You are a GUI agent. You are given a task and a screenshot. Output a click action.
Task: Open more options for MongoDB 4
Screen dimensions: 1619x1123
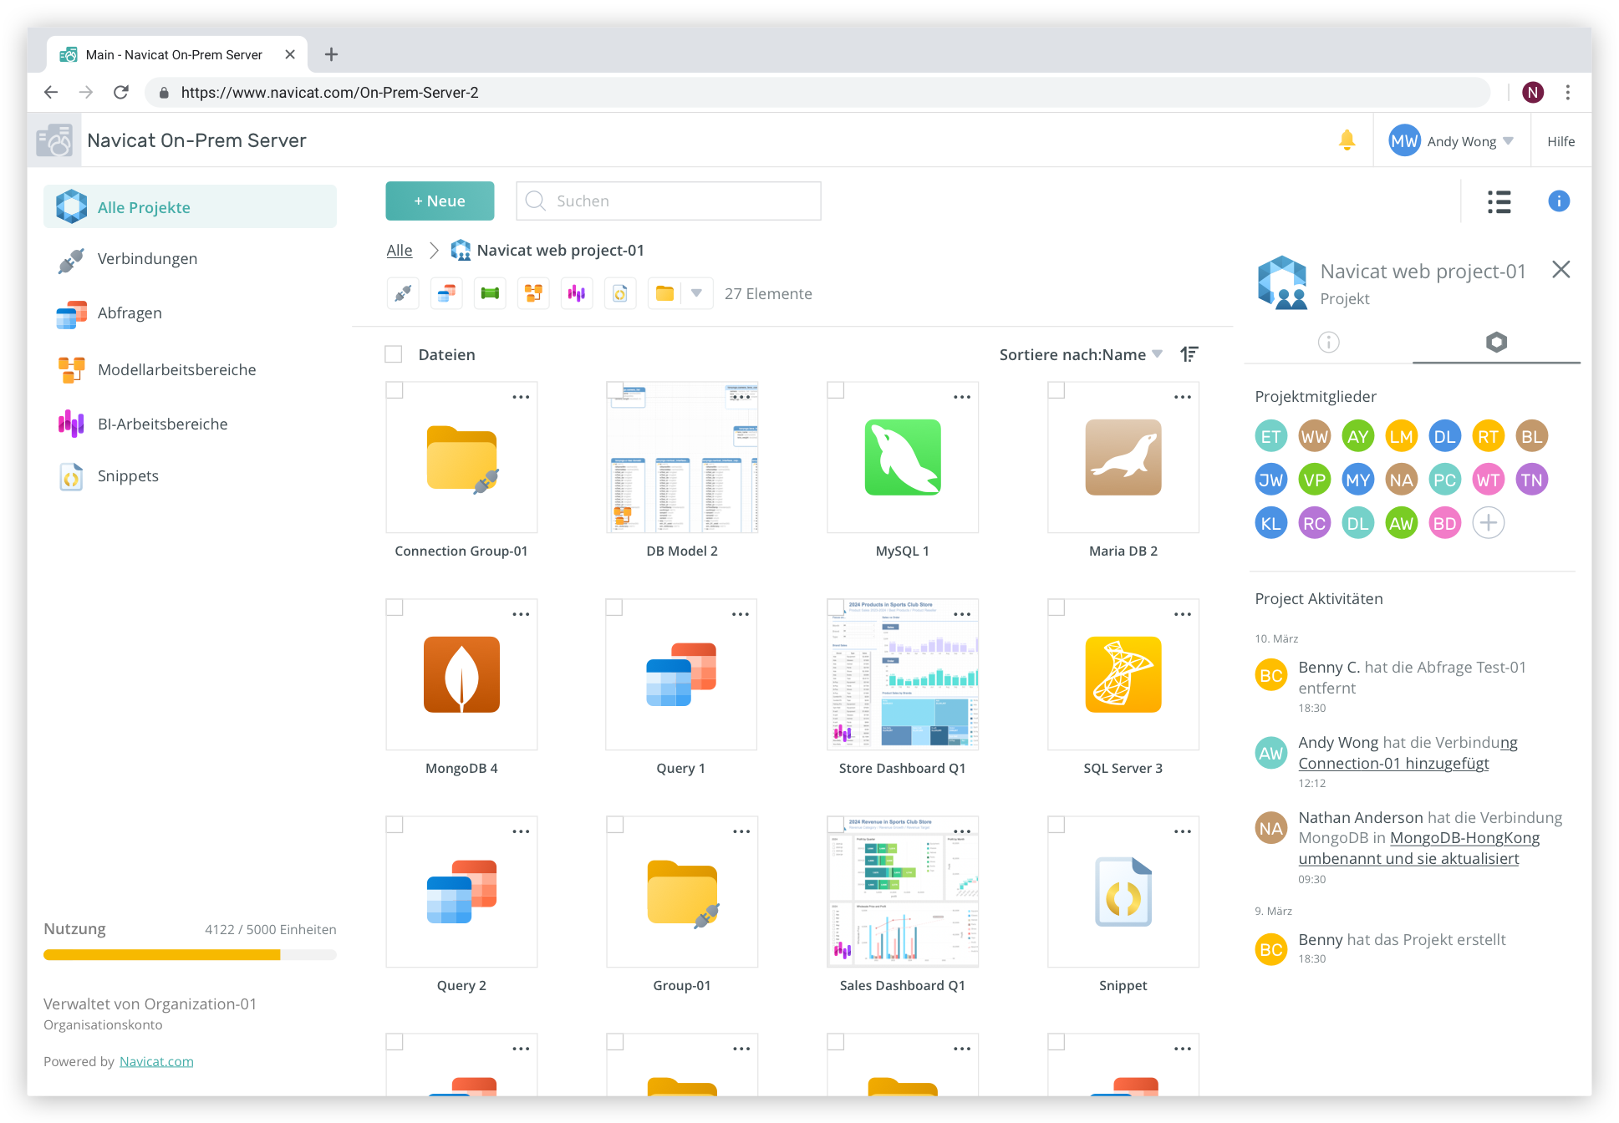click(x=521, y=614)
